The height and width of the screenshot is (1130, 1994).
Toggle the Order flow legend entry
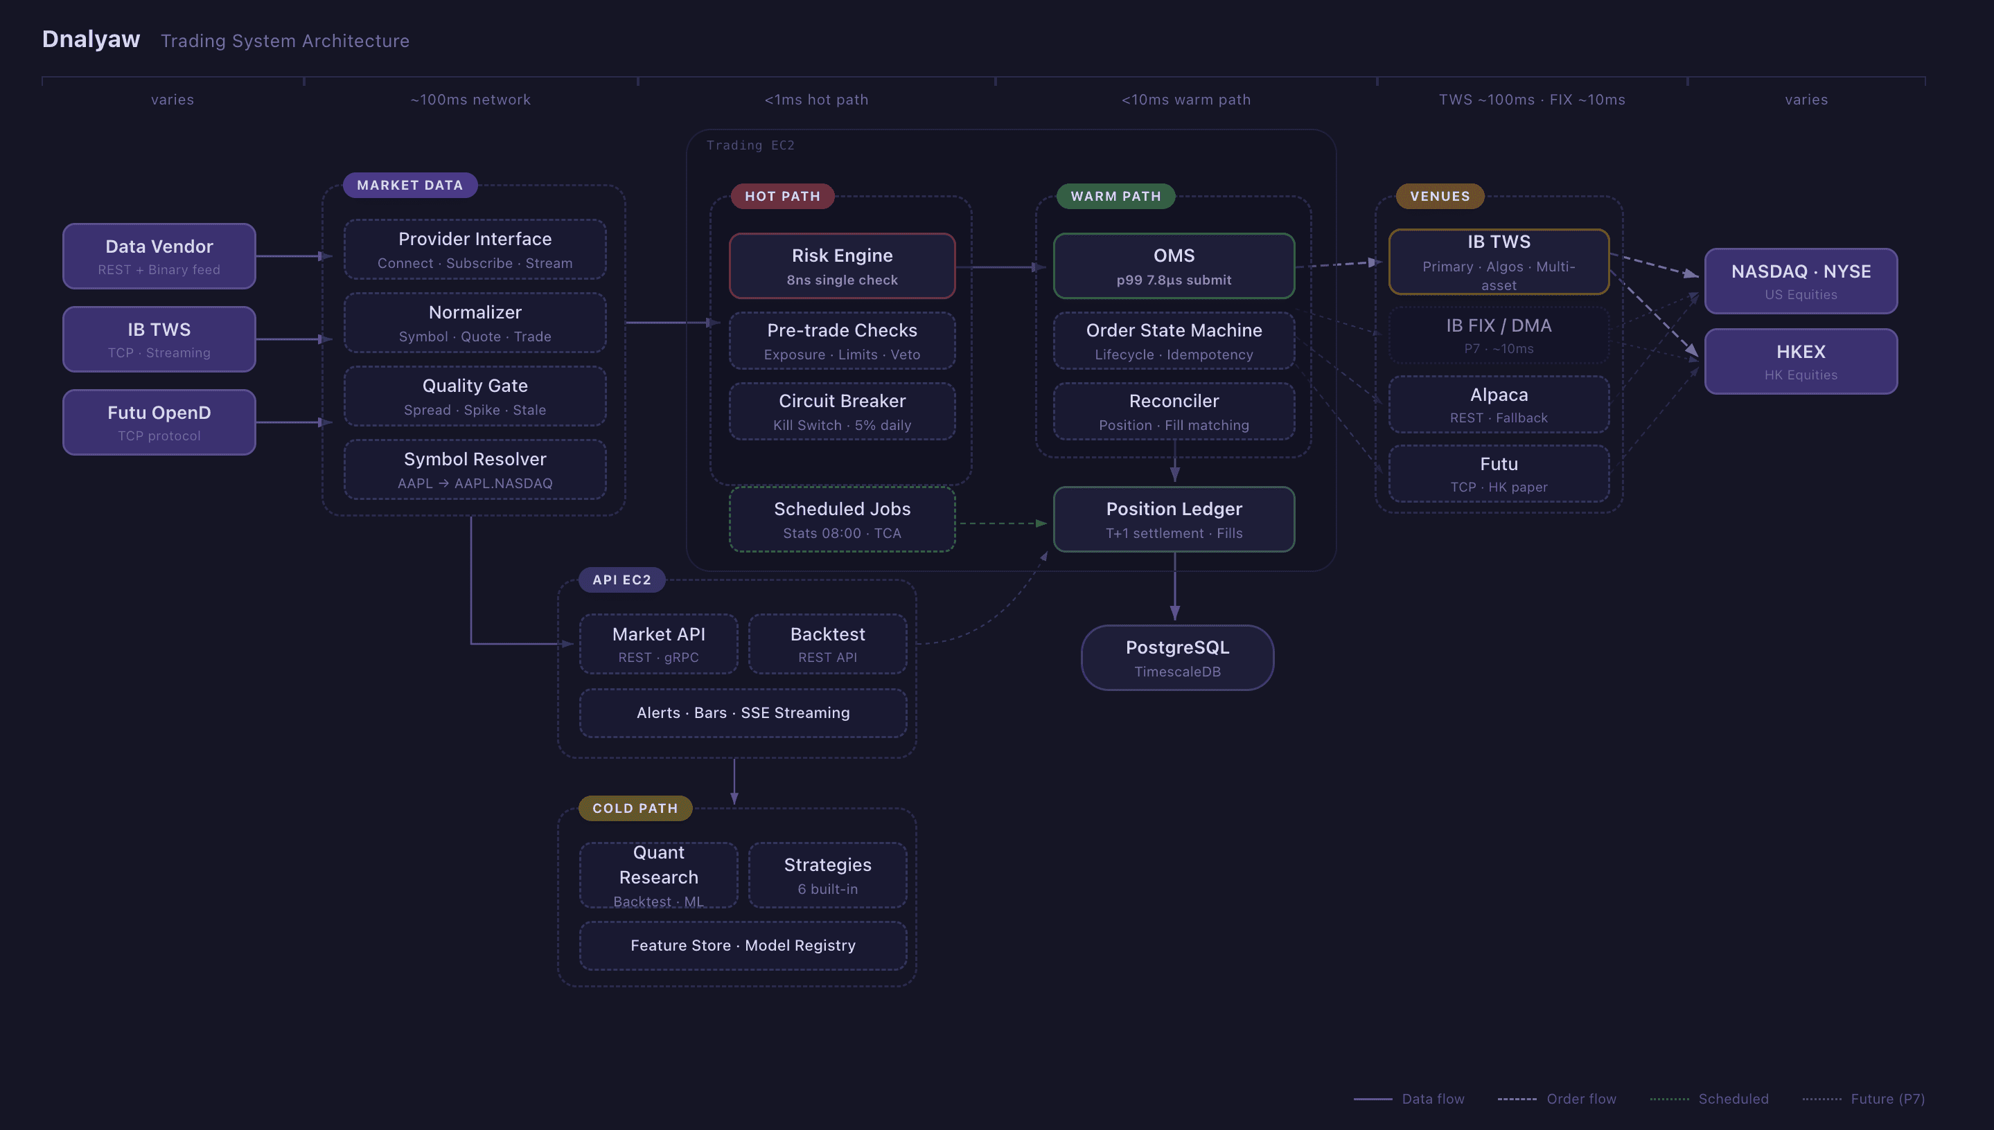(1580, 1099)
